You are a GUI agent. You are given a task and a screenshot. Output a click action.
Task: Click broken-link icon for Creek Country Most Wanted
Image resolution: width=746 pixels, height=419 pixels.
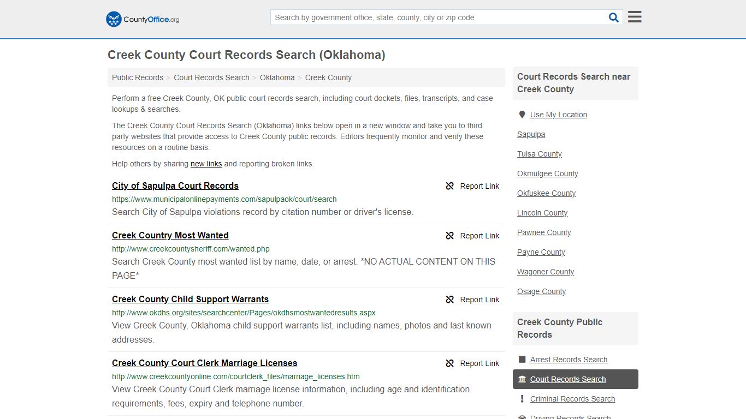450,236
